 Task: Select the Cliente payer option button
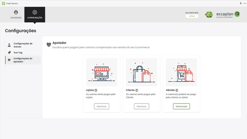click(142, 107)
